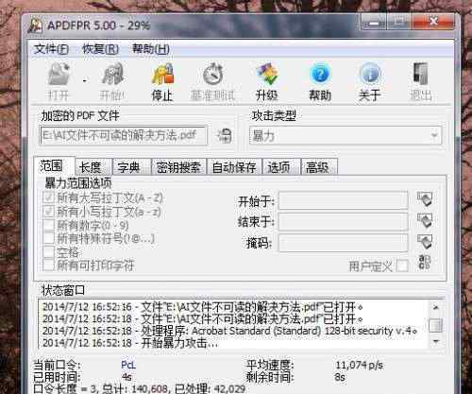This screenshot has width=472, height=394.
Task: Minimize the APDFPR window
Action: [374, 22]
